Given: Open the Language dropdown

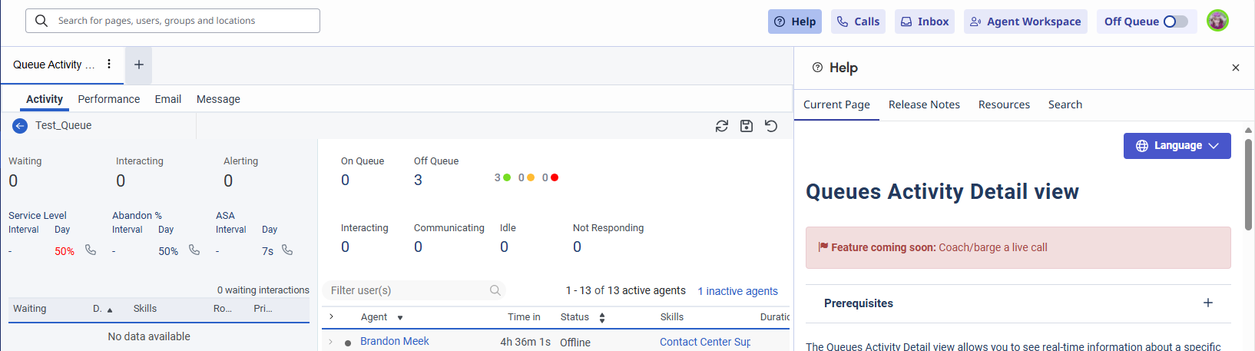Looking at the screenshot, I should [1177, 146].
